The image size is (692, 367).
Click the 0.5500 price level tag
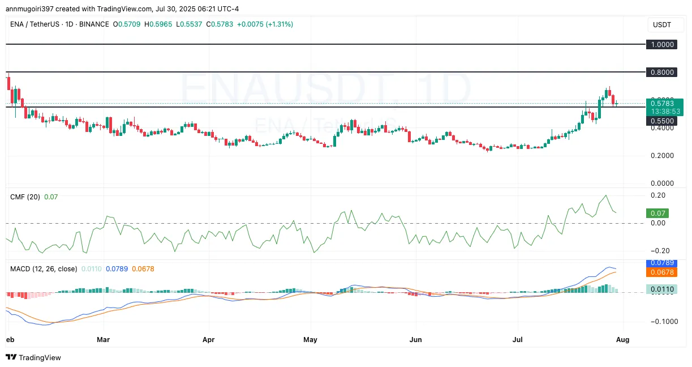(662, 121)
